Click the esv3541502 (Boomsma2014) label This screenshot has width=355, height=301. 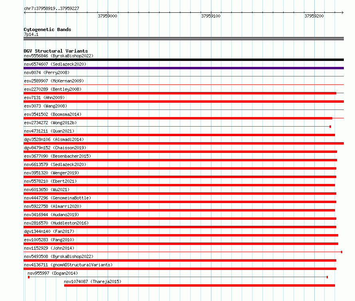coord(53,114)
